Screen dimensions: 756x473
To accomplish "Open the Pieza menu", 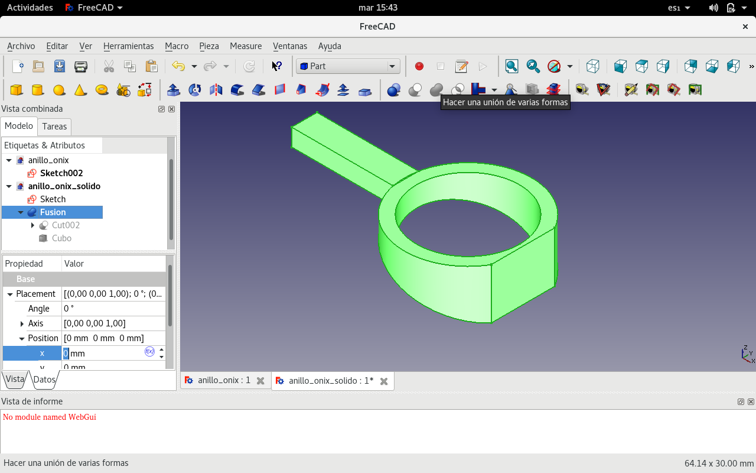I will point(209,46).
